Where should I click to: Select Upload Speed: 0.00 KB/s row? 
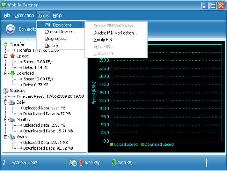pos(39,62)
